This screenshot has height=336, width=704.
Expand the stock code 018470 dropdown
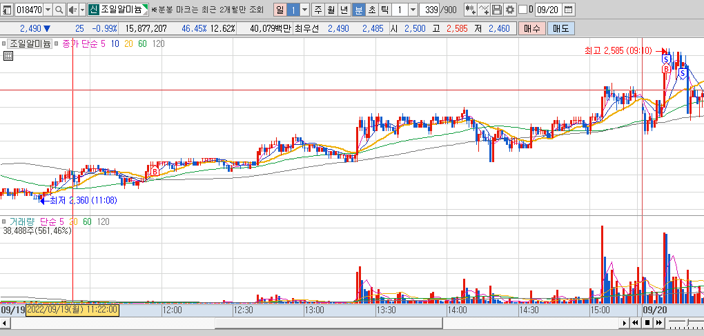(48, 10)
